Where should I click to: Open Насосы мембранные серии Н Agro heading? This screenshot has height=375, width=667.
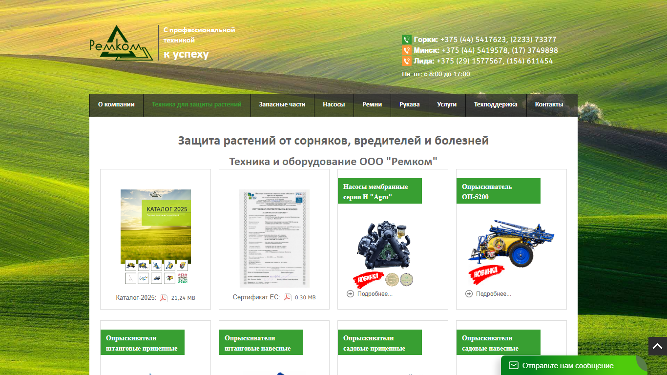[379, 191]
